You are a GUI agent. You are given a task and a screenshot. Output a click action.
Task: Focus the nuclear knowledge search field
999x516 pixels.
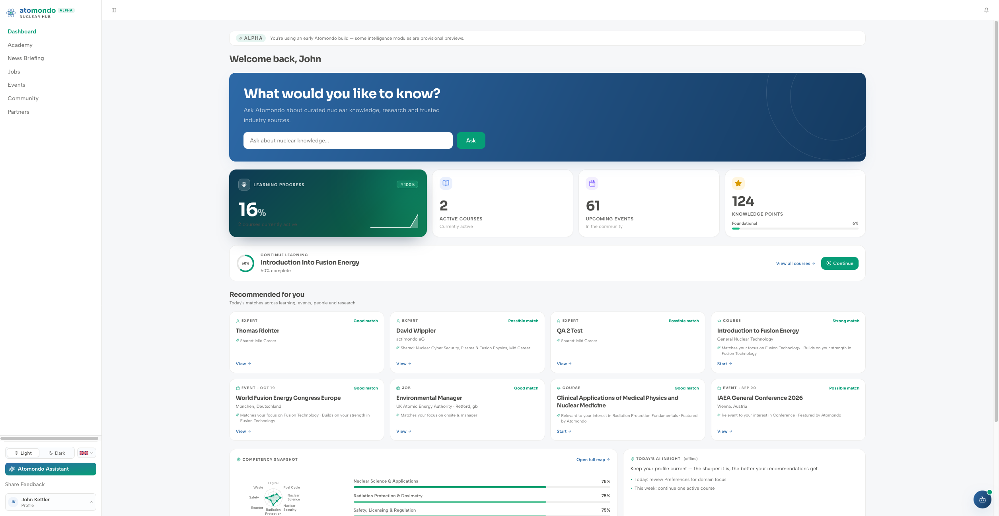tap(348, 140)
